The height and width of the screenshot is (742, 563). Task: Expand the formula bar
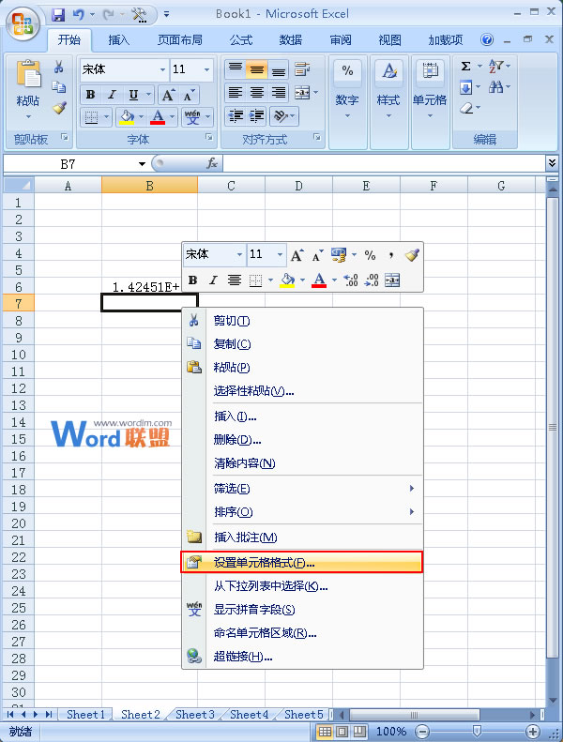(x=552, y=163)
